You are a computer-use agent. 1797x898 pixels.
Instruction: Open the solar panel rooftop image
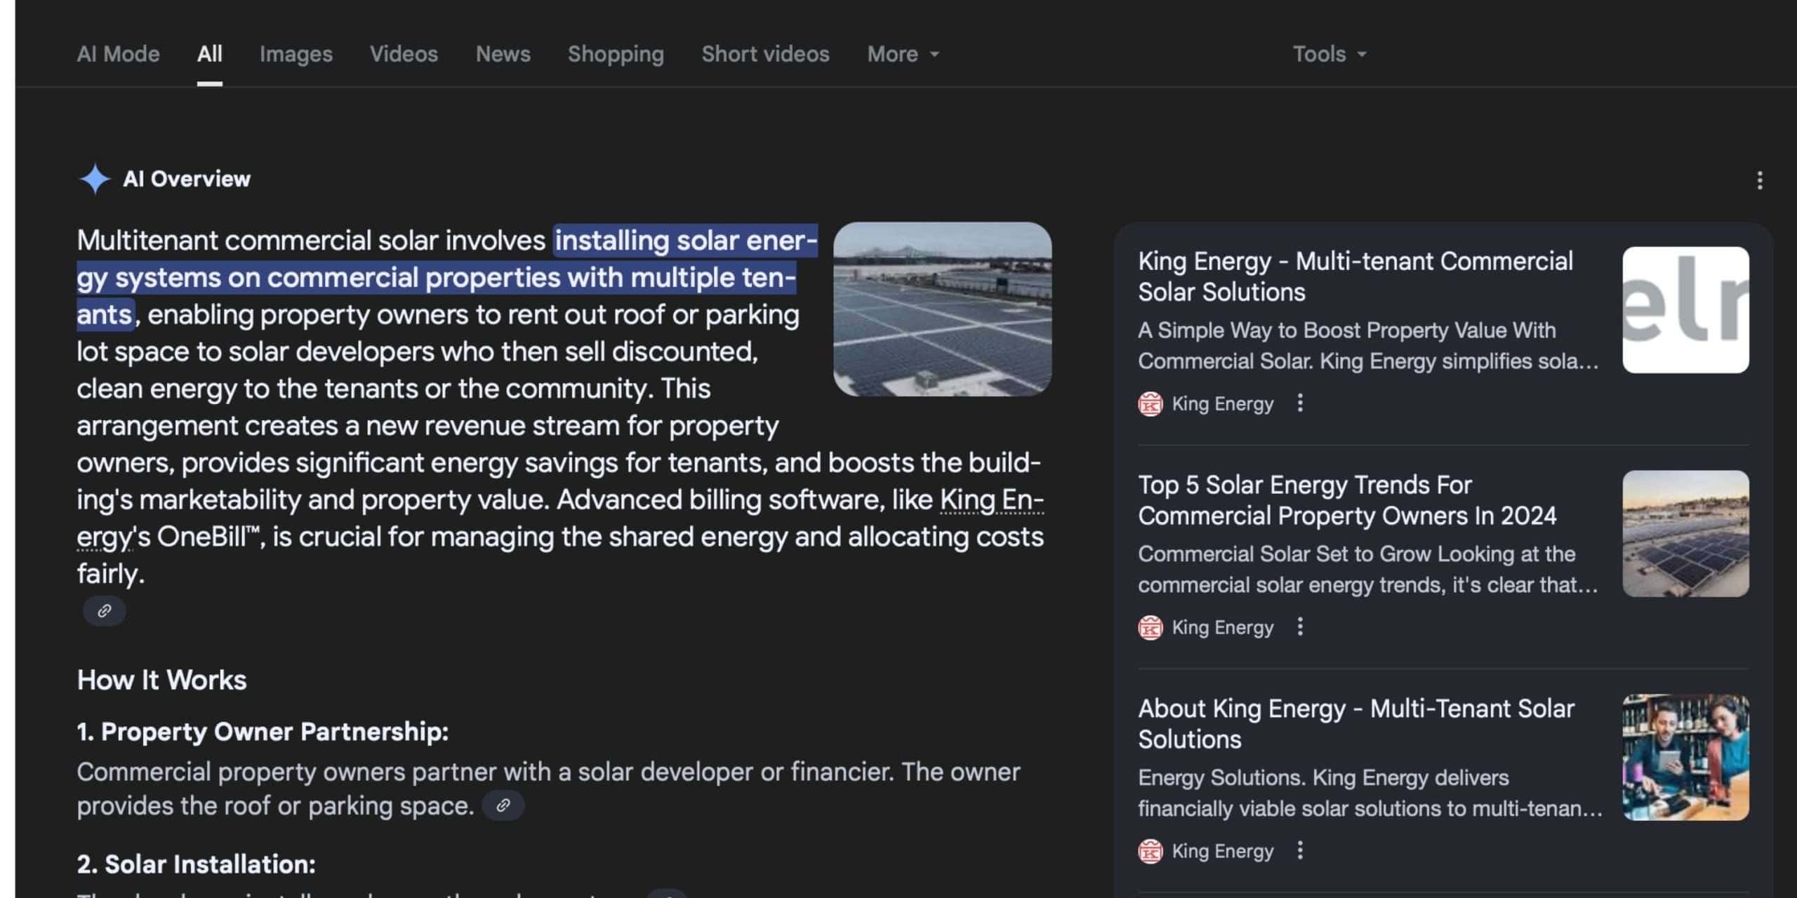(x=942, y=309)
